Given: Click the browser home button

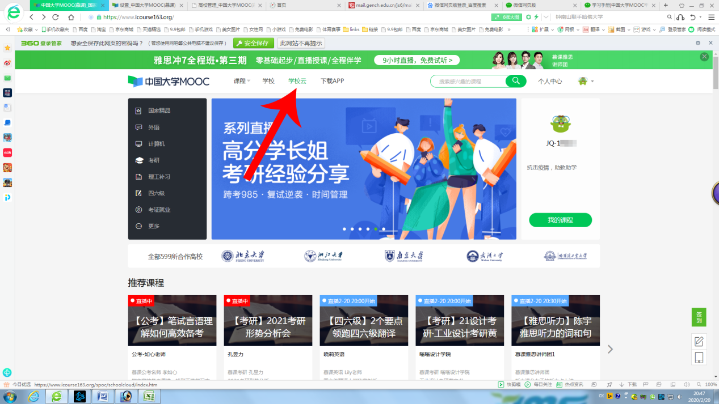Looking at the screenshot, I should (71, 17).
